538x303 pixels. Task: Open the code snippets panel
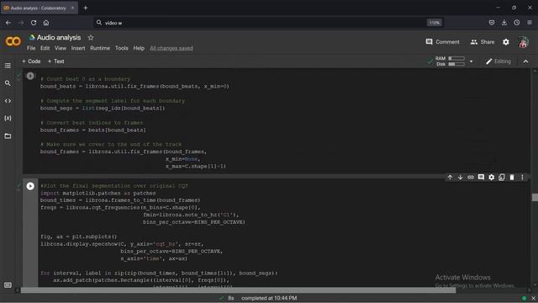pos(8,101)
